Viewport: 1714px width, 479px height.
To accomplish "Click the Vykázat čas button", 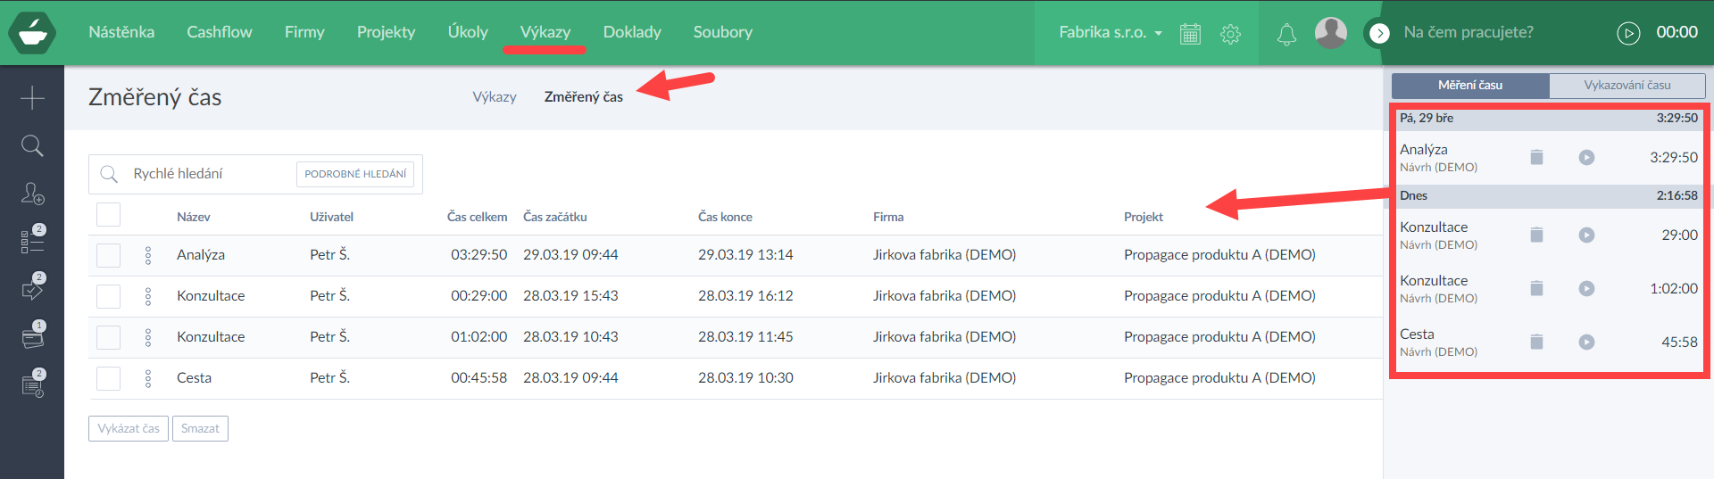I will [x=129, y=429].
